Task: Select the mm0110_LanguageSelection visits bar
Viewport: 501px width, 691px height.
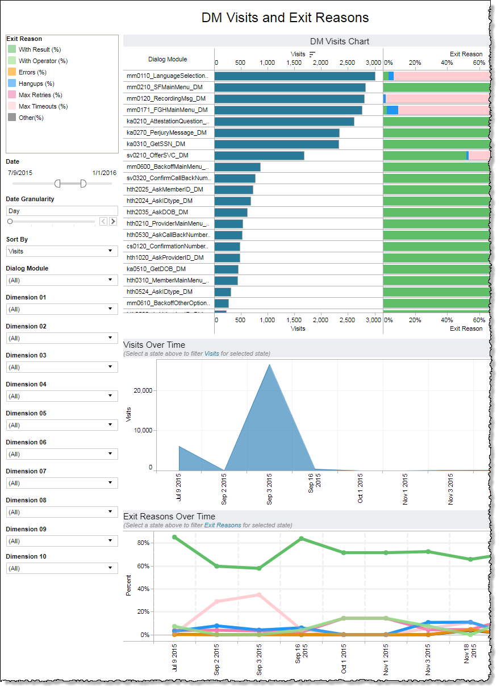Action: [x=295, y=76]
